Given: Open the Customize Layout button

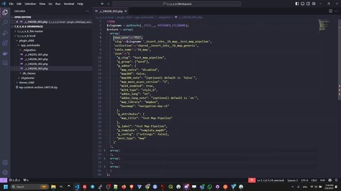Looking at the screenshot, I should click(314, 4).
